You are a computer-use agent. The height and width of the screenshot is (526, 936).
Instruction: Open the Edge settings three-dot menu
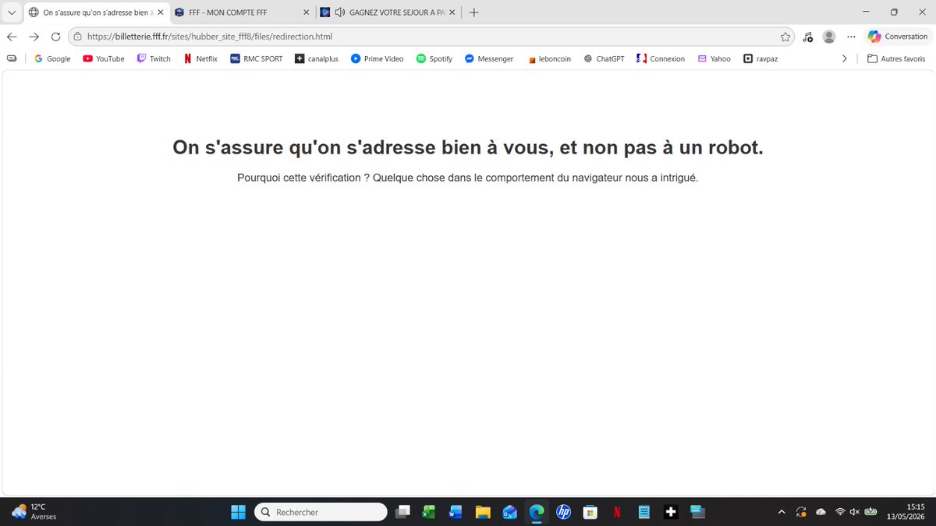851,37
